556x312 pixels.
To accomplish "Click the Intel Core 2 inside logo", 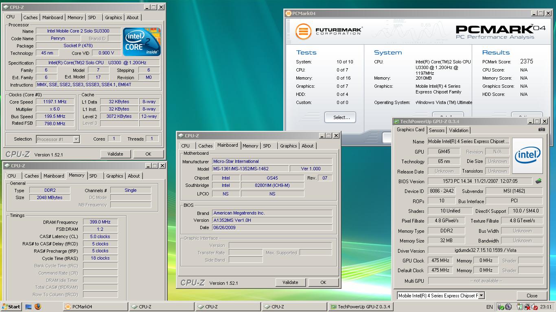I will click(x=142, y=42).
